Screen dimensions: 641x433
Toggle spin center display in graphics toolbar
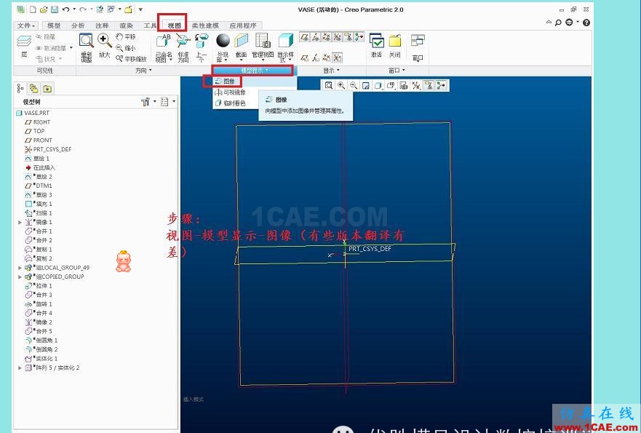(441, 86)
